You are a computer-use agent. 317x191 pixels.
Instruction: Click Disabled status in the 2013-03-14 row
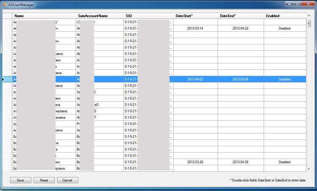(284, 28)
